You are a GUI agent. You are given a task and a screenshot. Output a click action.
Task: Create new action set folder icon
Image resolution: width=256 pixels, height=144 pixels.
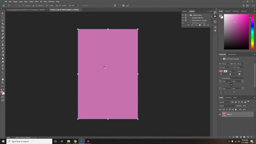pos(200,25)
